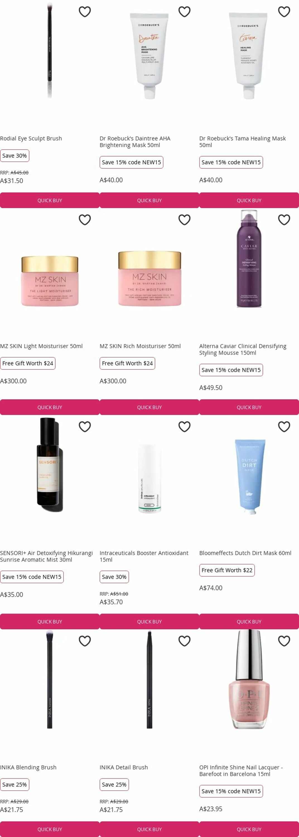Save MZ SKIN Light Moisturiser to wishlist
The height and width of the screenshot is (837, 299).
[x=85, y=220]
